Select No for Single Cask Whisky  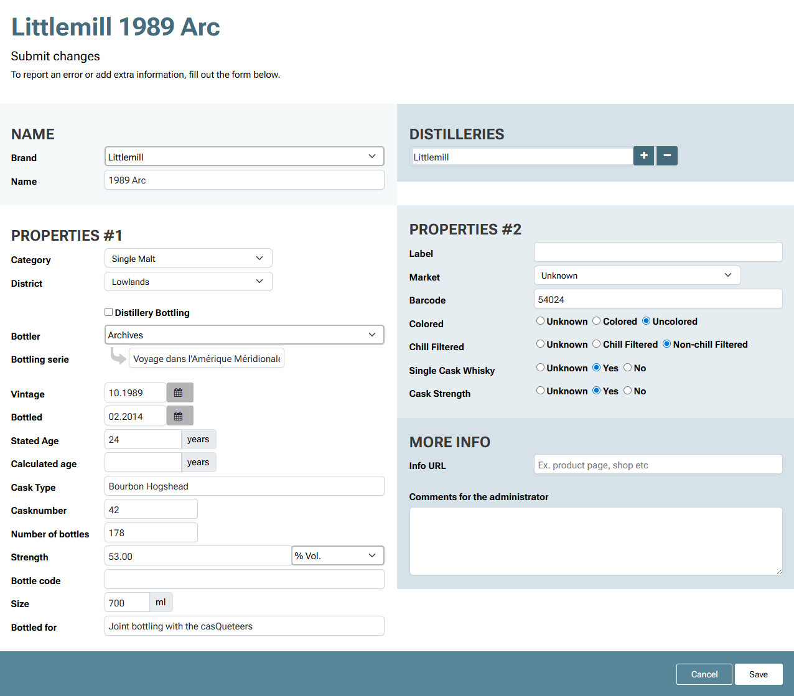coord(627,368)
